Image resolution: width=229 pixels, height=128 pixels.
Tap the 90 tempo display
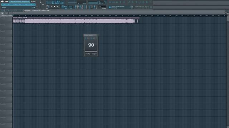91,45
